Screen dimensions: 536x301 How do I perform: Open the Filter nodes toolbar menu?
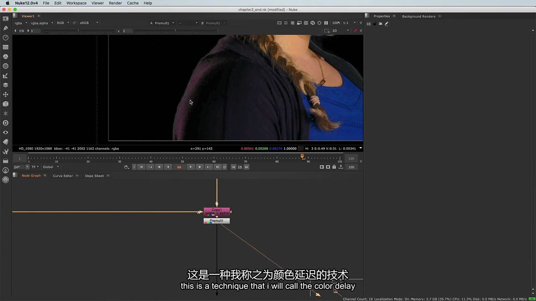tap(5, 66)
